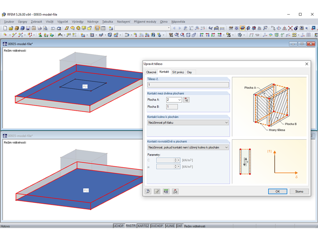Screen dimensions: 318x239
Task: Toggle OUCHOP in status bar
Action: pos(157,226)
